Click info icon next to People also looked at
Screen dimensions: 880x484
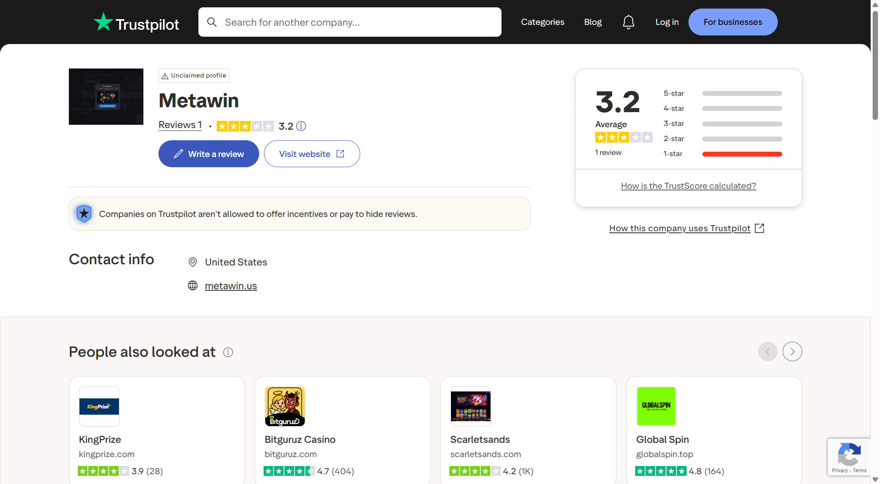pos(228,352)
